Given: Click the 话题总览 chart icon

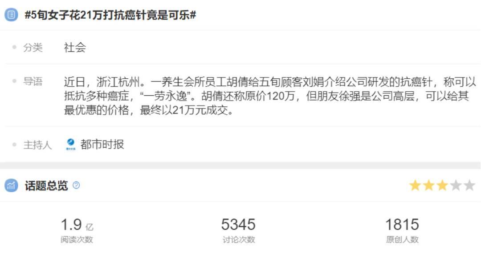Looking at the screenshot, I should (x=11, y=185).
